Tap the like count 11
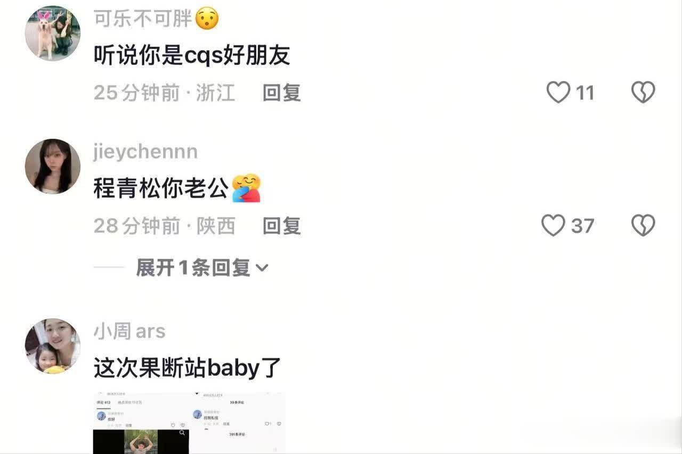The width and height of the screenshot is (682, 454). click(585, 93)
